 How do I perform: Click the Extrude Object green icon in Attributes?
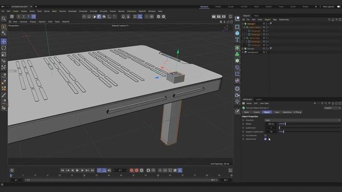(x=244, y=108)
